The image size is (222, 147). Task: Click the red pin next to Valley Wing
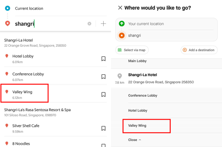click(x=7, y=92)
